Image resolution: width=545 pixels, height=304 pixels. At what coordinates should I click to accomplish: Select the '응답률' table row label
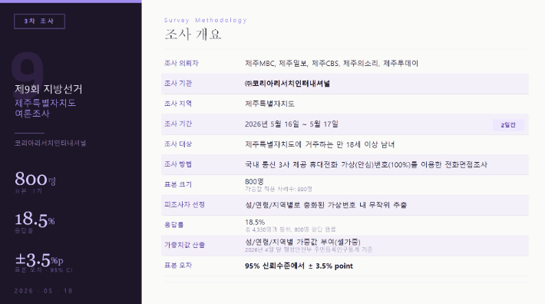point(173,225)
